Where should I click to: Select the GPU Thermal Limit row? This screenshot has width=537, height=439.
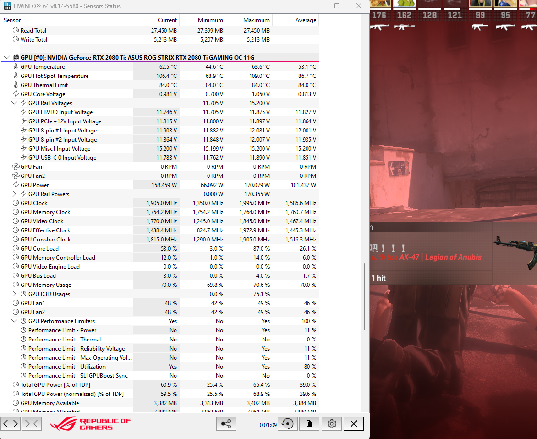[x=160, y=85]
